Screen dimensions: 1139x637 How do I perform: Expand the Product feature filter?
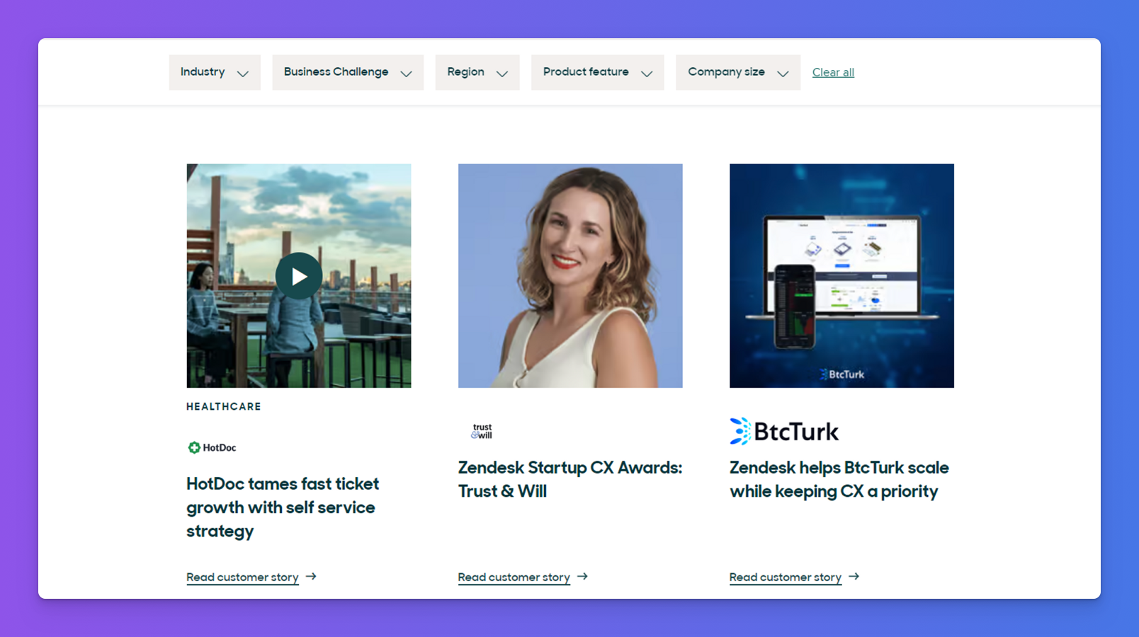point(598,72)
